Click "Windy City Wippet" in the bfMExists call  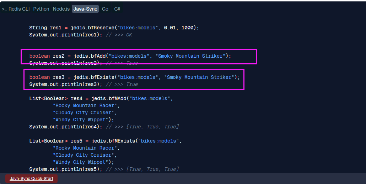pyautogui.click(x=80, y=162)
